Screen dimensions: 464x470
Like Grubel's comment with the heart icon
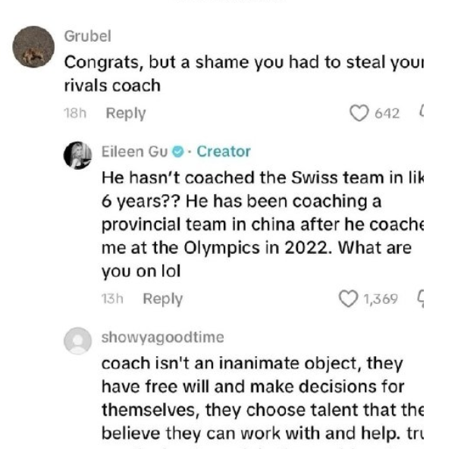click(359, 114)
